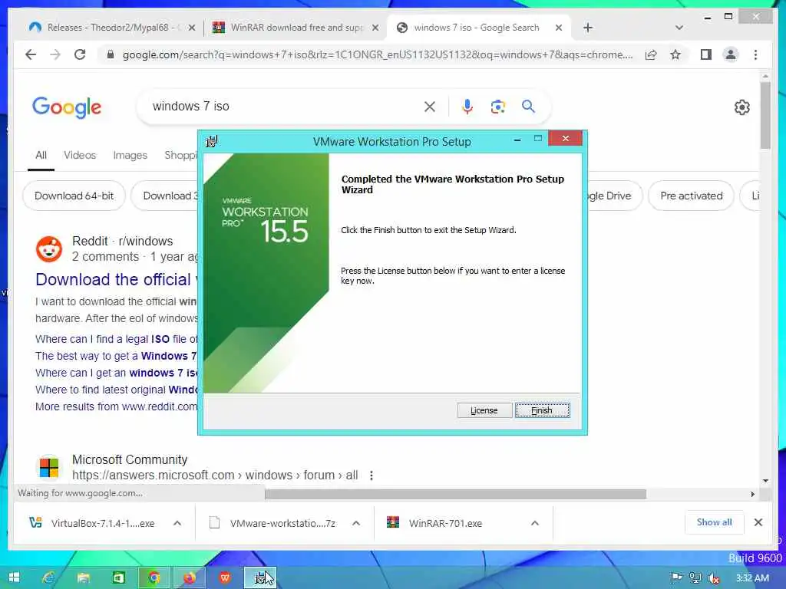Click the horizontal scrollbar thumb
Screen dimensions: 786x589
pos(455,495)
